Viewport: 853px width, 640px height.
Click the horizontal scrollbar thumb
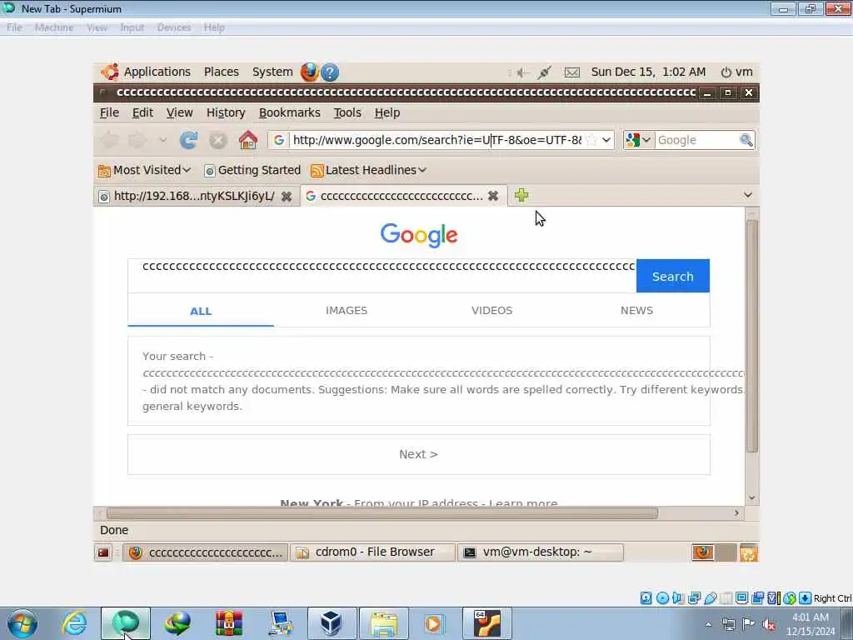point(382,513)
